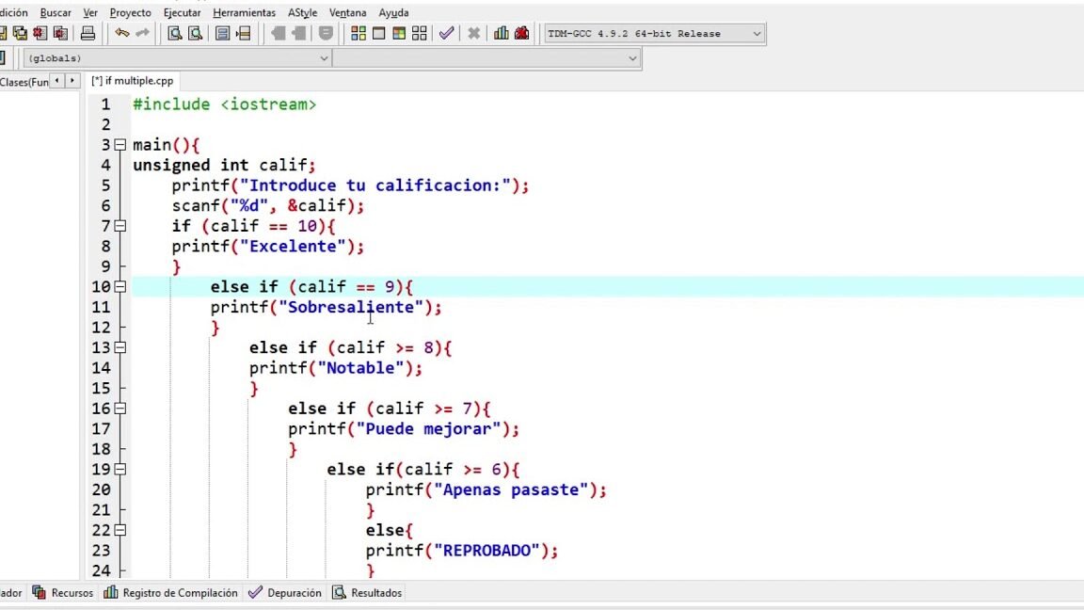This screenshot has height=610, width=1084.
Task: Click the Run program window icon
Action: 378,33
